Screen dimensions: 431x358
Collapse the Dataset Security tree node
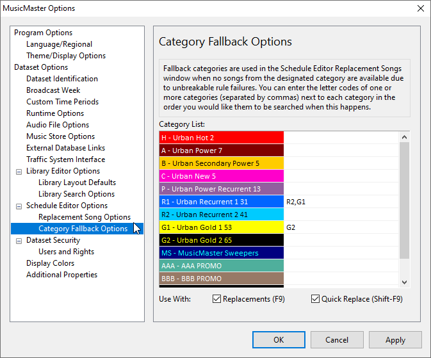[19, 240]
